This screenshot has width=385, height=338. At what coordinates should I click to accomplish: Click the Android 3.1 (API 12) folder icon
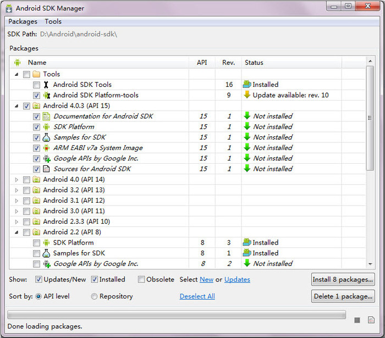[x=36, y=201]
